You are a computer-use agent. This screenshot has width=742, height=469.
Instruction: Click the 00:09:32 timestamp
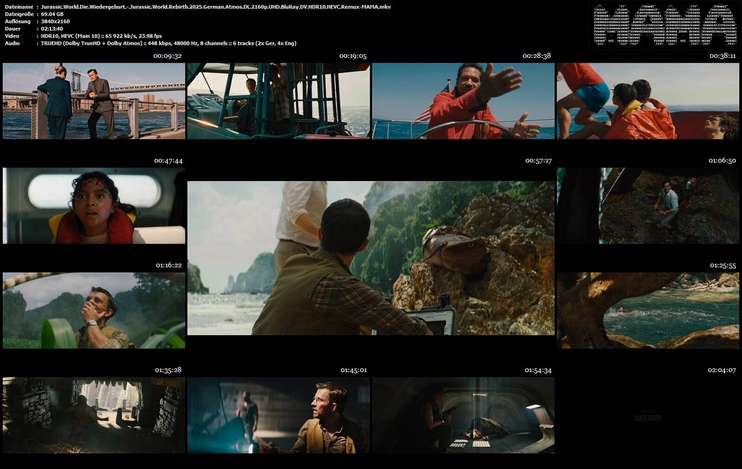pyautogui.click(x=167, y=56)
